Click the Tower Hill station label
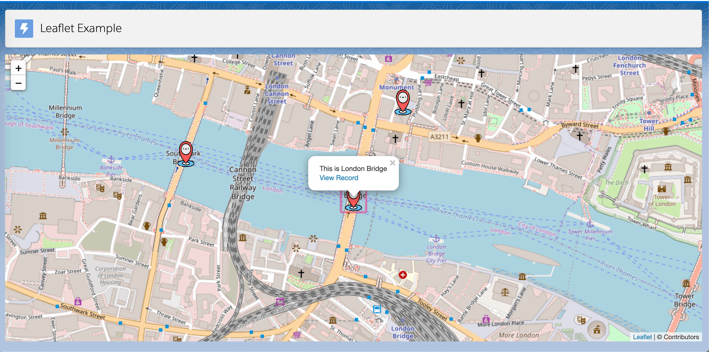The height and width of the screenshot is (352, 709). 649,125
